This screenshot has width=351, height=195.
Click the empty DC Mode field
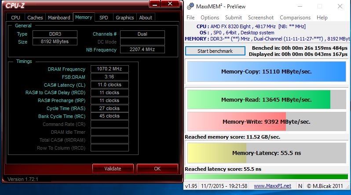(143, 42)
